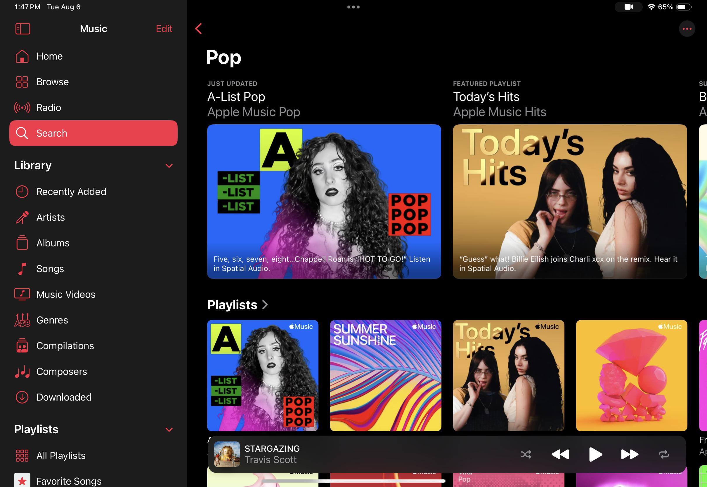Go back using the red chevron
Screen dimensions: 707x487
[198, 29]
